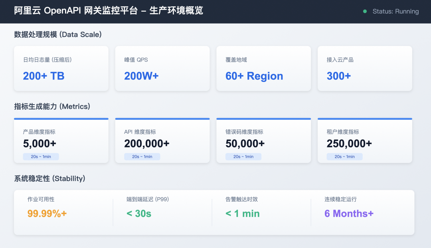Viewport: 431px width, 248px height.
Task: Open the 99.99%+ 作业可用性 stat
Action: [x=46, y=213]
